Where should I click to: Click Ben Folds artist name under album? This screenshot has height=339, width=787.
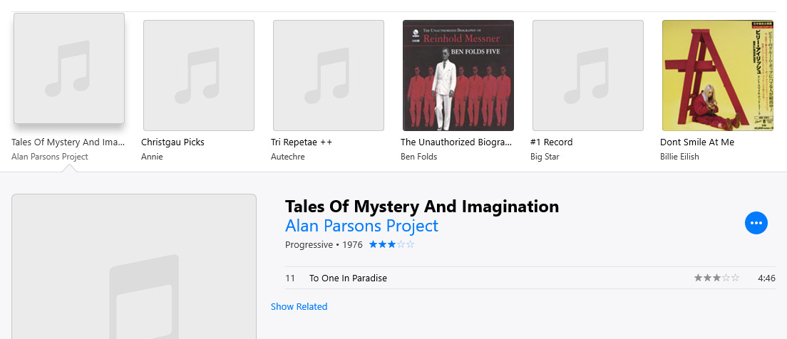click(x=419, y=157)
